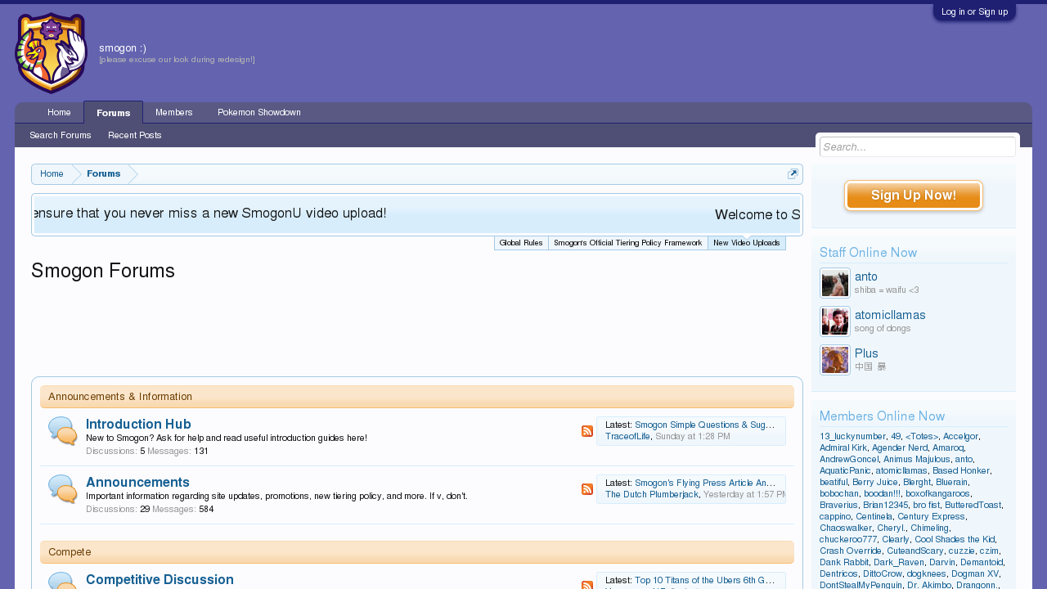Open Search Forums submenu link
The height and width of the screenshot is (589, 1047).
point(61,135)
